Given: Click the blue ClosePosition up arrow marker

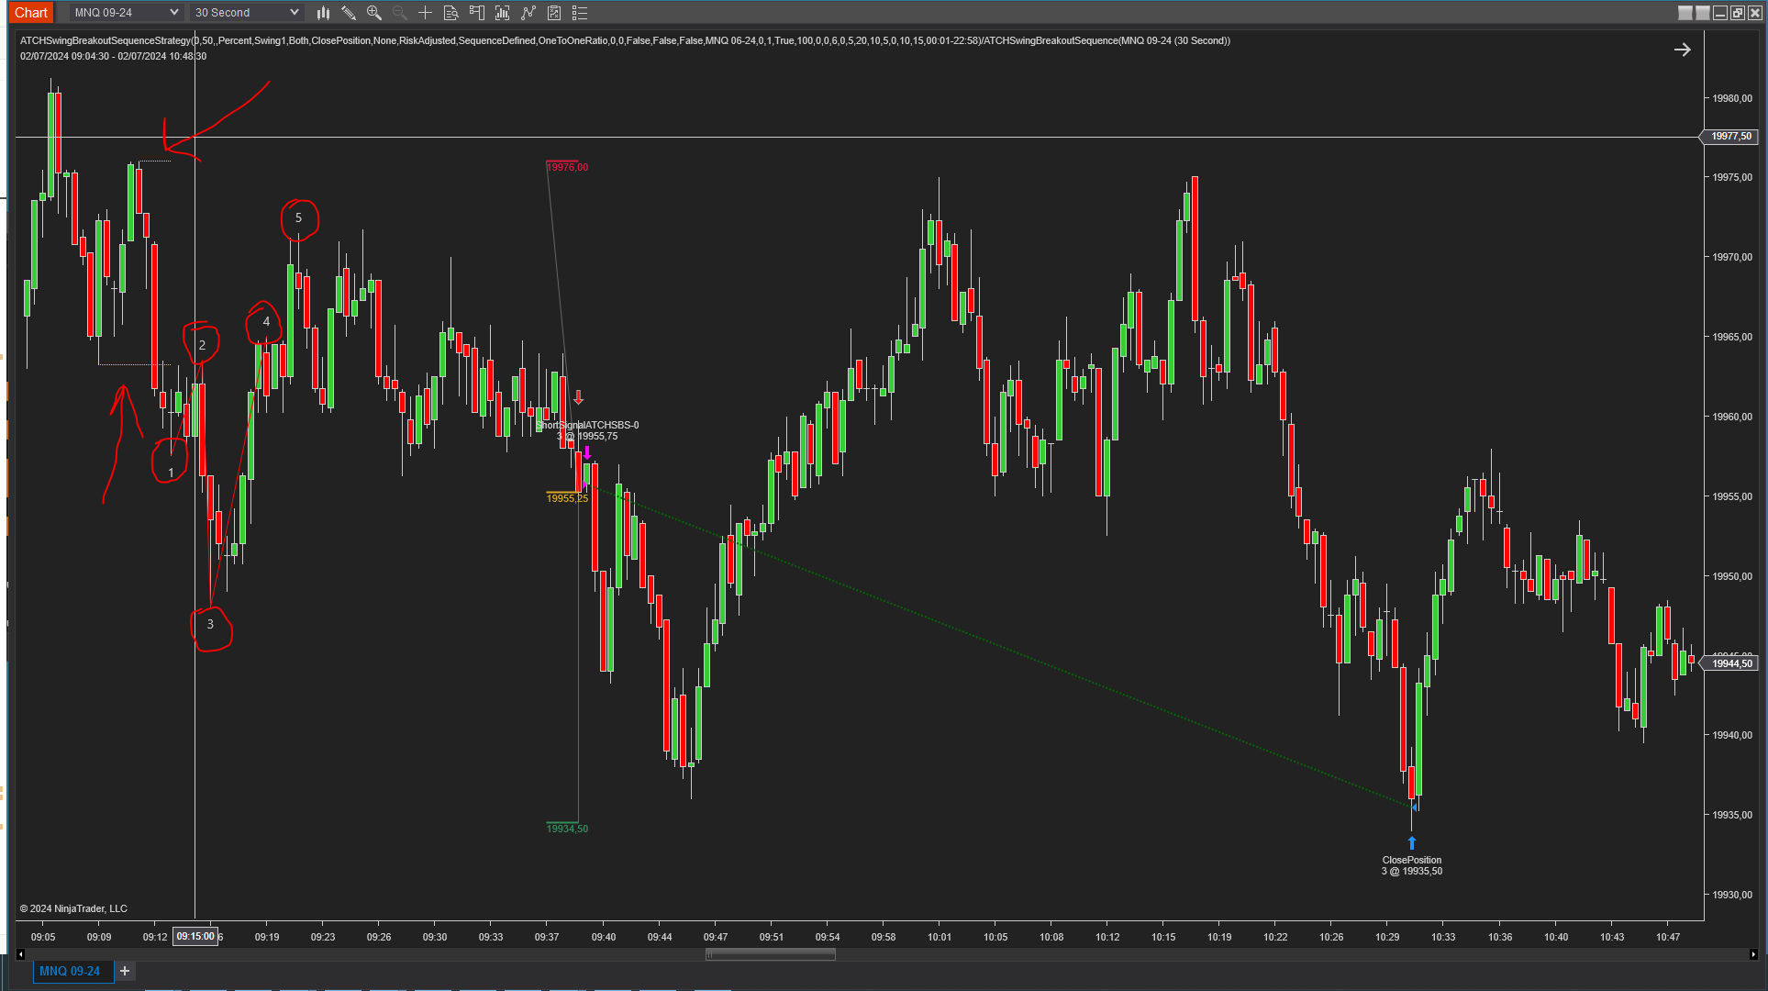Looking at the screenshot, I should tap(1412, 842).
